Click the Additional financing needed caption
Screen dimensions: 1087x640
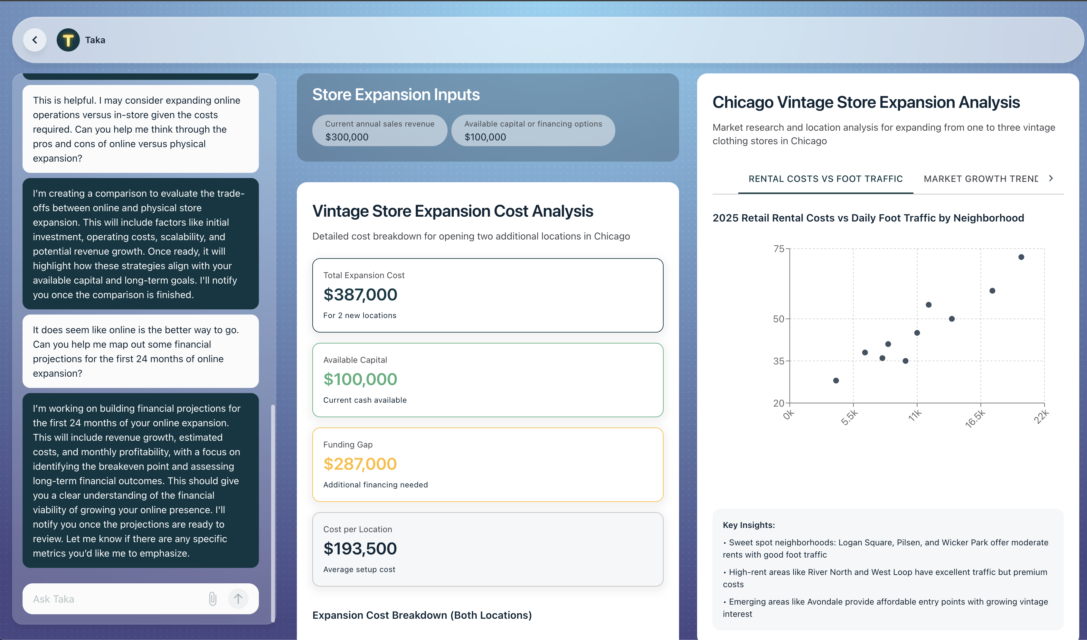click(376, 485)
